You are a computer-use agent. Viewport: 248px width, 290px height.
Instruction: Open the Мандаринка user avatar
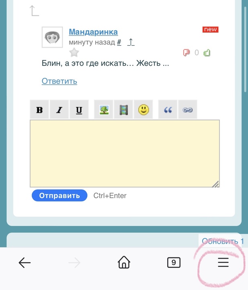click(x=52, y=37)
